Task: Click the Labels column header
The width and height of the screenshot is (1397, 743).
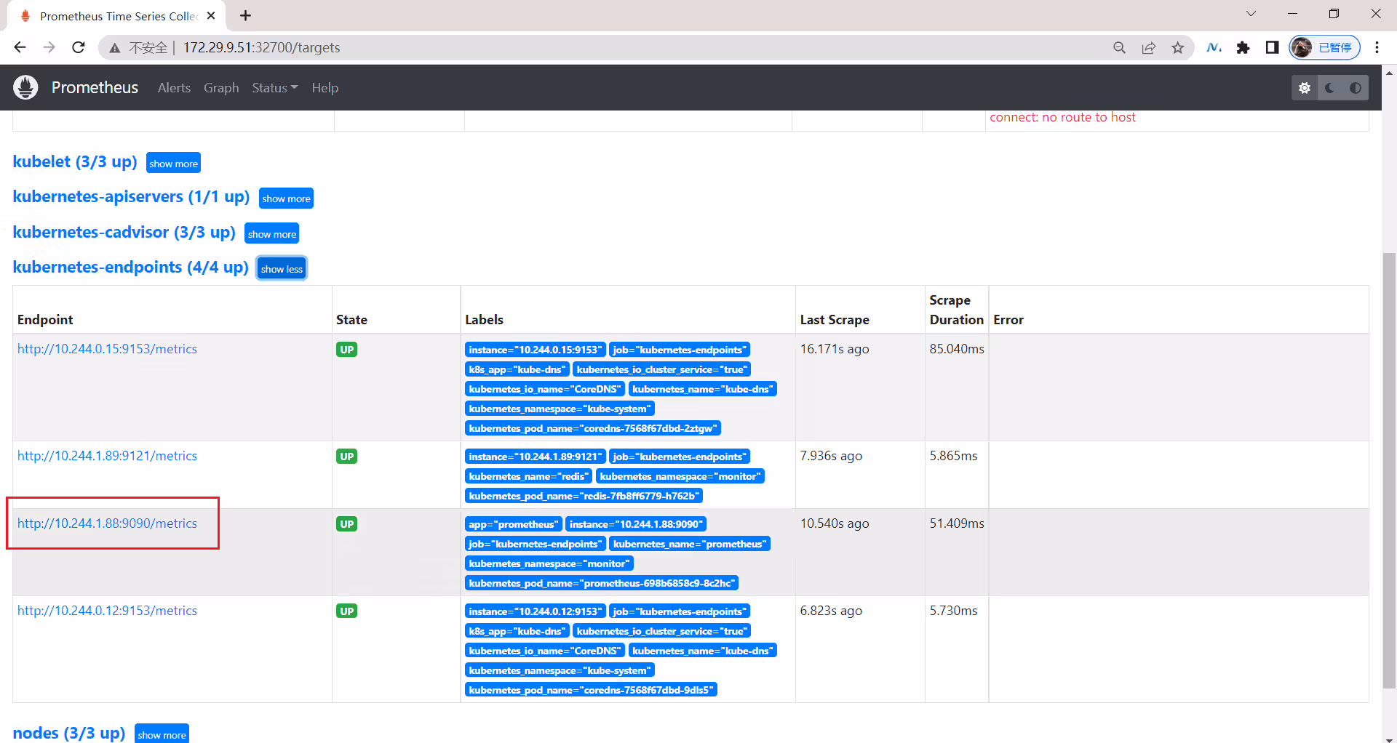Action: (484, 320)
